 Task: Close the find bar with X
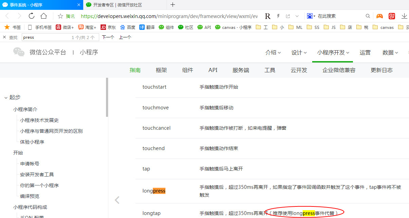(4, 37)
